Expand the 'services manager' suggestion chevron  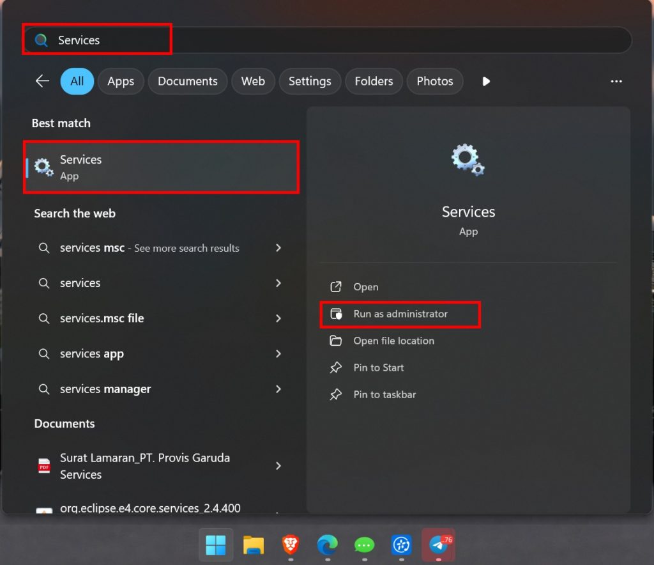[x=278, y=389]
